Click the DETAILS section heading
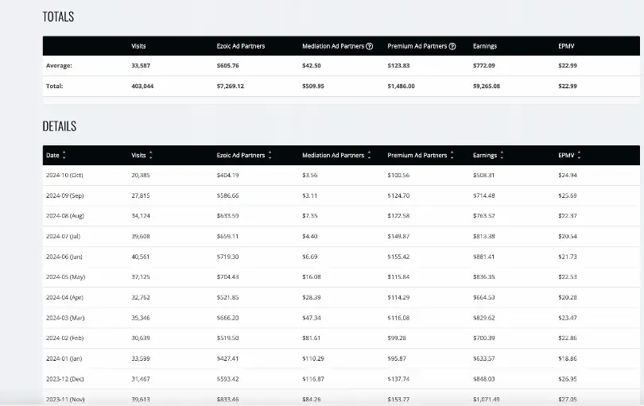 tap(60, 126)
